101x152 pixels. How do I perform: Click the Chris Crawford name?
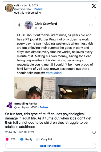click(x=46, y=24)
